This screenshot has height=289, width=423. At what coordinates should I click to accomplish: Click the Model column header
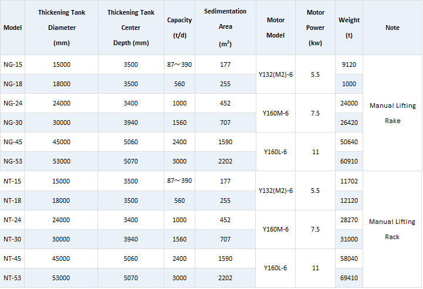(12, 28)
